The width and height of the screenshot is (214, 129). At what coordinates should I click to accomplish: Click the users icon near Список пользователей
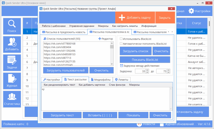[x=45, y=39]
